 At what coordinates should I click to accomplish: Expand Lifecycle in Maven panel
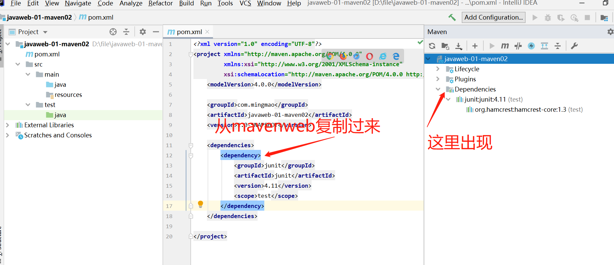pyautogui.click(x=438, y=69)
